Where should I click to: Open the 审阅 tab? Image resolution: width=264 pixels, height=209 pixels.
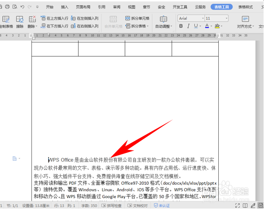(x=117, y=7)
